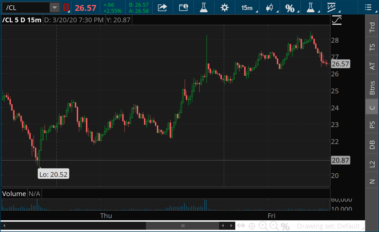The height and width of the screenshot is (232, 379).
Task: Click the chart scrollbar thumb
Action: point(183,226)
